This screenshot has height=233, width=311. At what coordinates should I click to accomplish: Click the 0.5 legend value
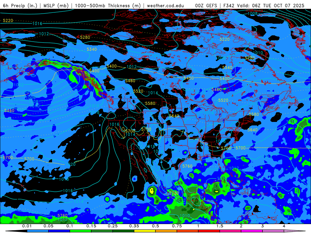pyautogui.click(x=155, y=226)
